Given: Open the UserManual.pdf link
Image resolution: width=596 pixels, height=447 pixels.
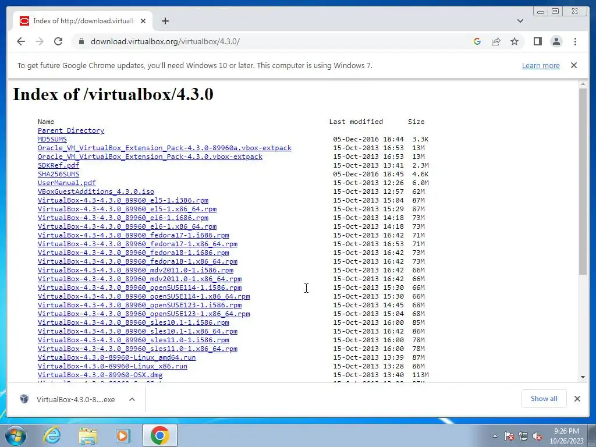Looking at the screenshot, I should pyautogui.click(x=66, y=183).
